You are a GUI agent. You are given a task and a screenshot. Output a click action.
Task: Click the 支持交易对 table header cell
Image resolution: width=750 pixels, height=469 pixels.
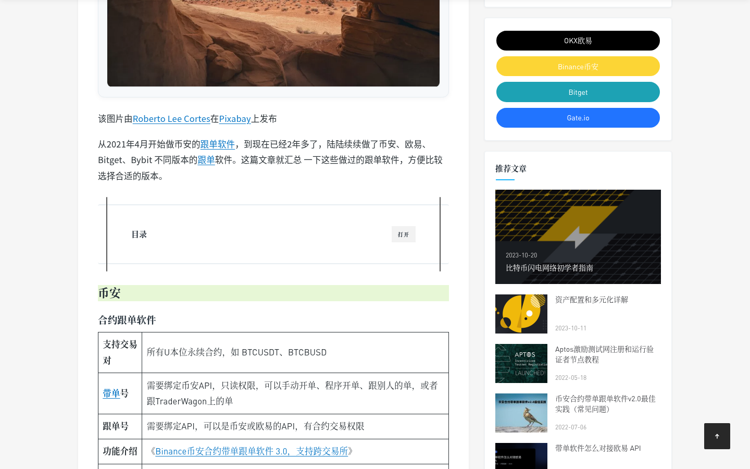point(120,353)
